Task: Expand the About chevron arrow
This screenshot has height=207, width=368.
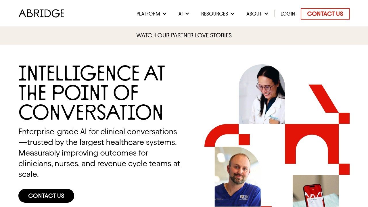Action: (x=266, y=14)
